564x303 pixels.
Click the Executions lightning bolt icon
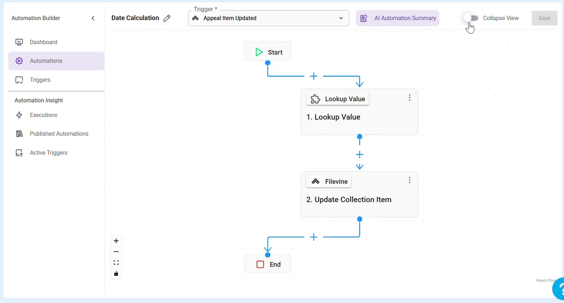pos(19,115)
